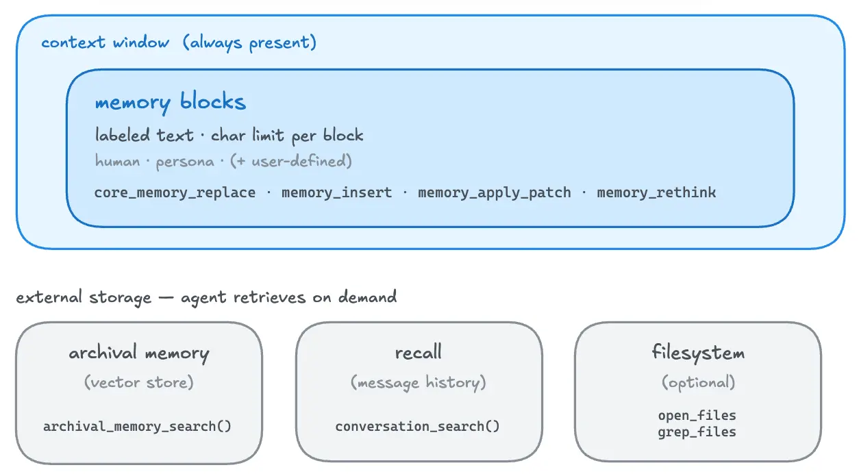Select the filesystem box title
The width and height of the screenshot is (859, 474).
tap(698, 353)
